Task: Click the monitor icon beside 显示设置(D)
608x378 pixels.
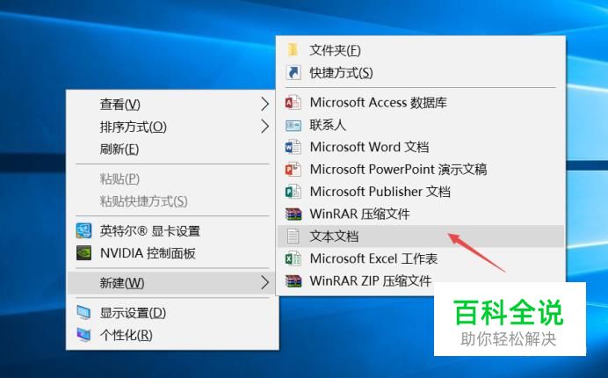Action: coord(83,313)
